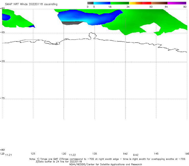This screenshot has width=189, height=166.
Task: Click the longitude label '140'
Action: click(x=125, y=153)
